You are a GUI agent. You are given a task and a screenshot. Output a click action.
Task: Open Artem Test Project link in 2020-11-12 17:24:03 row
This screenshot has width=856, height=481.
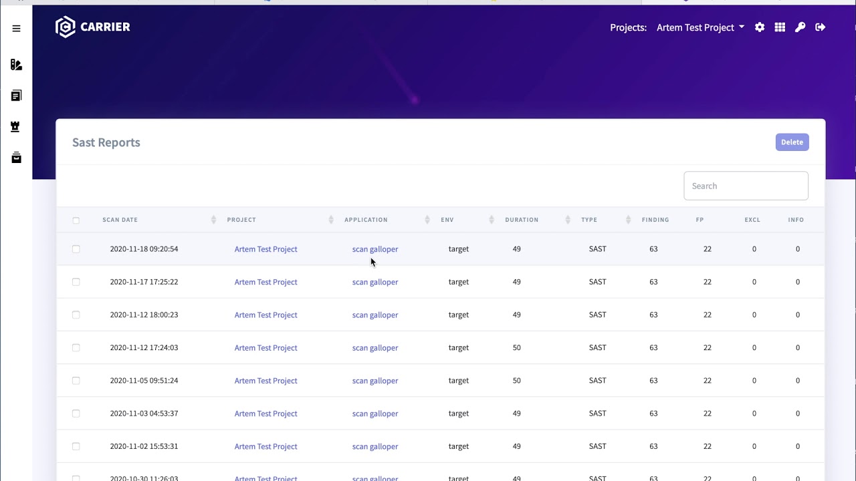[x=265, y=347]
